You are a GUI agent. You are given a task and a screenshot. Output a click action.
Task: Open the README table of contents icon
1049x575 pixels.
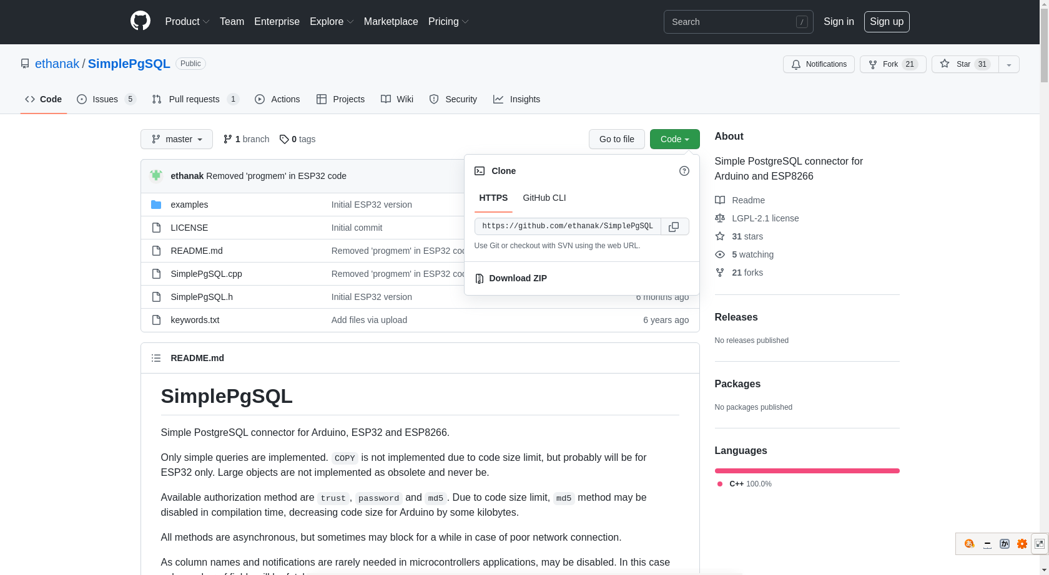156,358
